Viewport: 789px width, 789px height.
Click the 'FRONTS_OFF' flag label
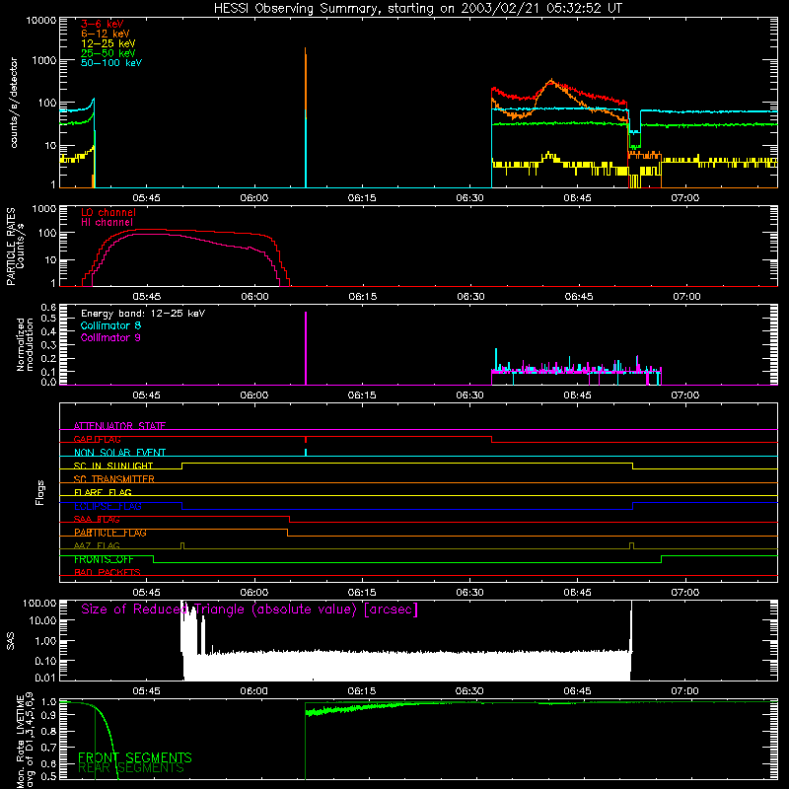click(104, 559)
